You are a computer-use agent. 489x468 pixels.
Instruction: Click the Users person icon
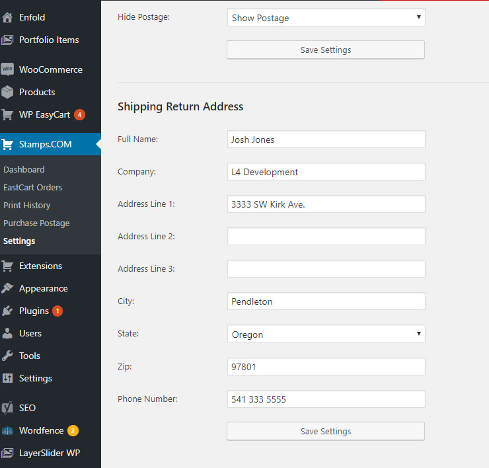[x=7, y=333]
